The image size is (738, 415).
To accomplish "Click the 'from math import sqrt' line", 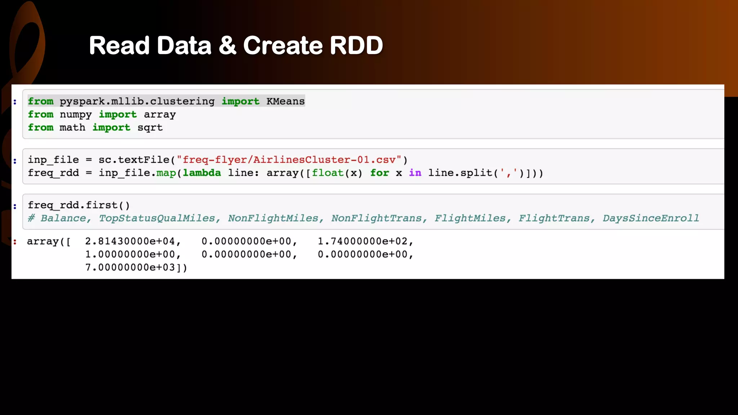I will click(x=95, y=128).
